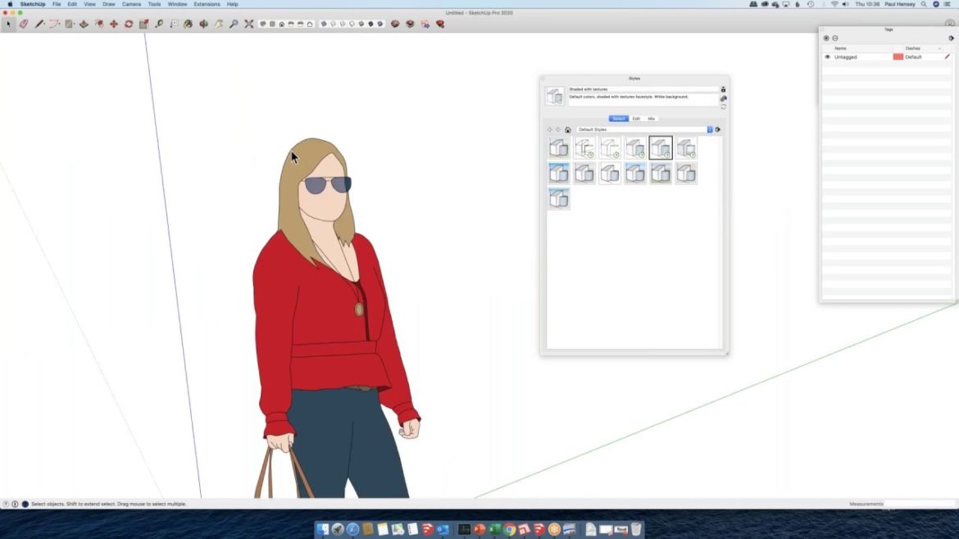
Task: Select the Move tool
Action: 113,24
